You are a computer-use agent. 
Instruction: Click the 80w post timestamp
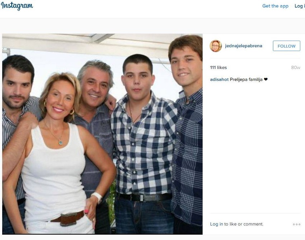[295, 68]
